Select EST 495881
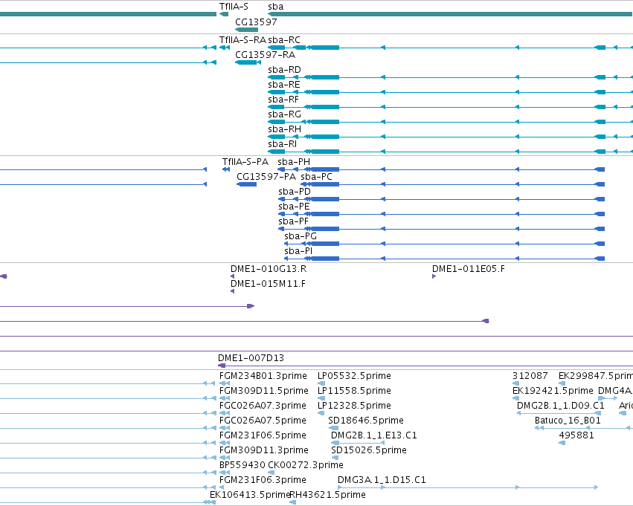The width and height of the screenshot is (633, 506). [x=576, y=435]
